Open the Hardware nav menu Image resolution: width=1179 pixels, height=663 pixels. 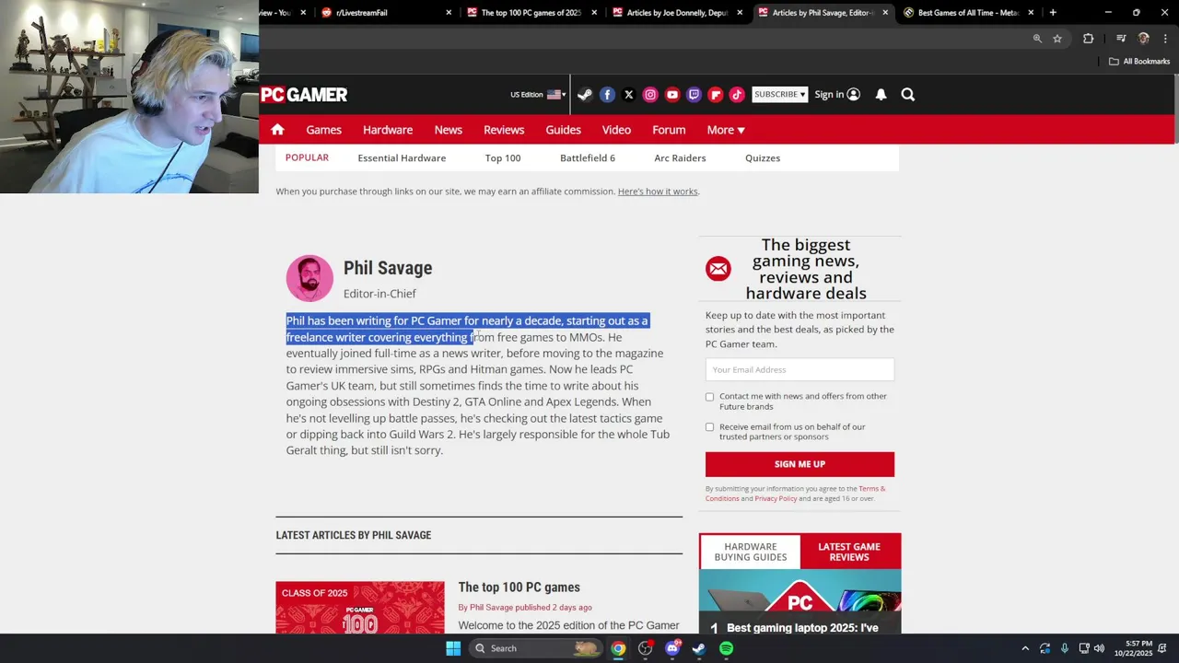[388, 130]
